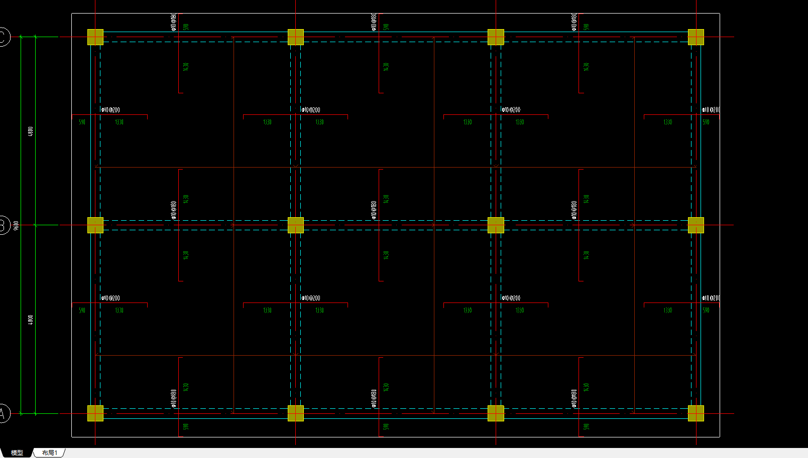Image resolution: width=808 pixels, height=458 pixels.
Task: Click the 9600 overall dimension text
Action: pyautogui.click(x=16, y=225)
